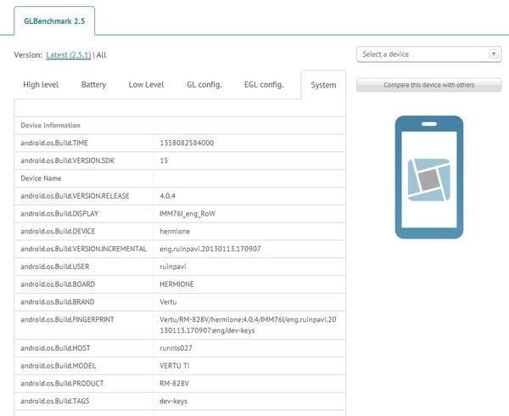Click the System tab
509x416 pixels.
[323, 85]
